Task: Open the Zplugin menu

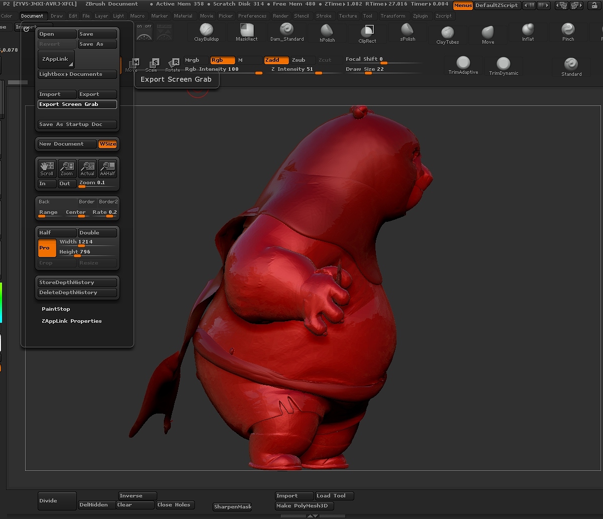Action: (x=421, y=16)
